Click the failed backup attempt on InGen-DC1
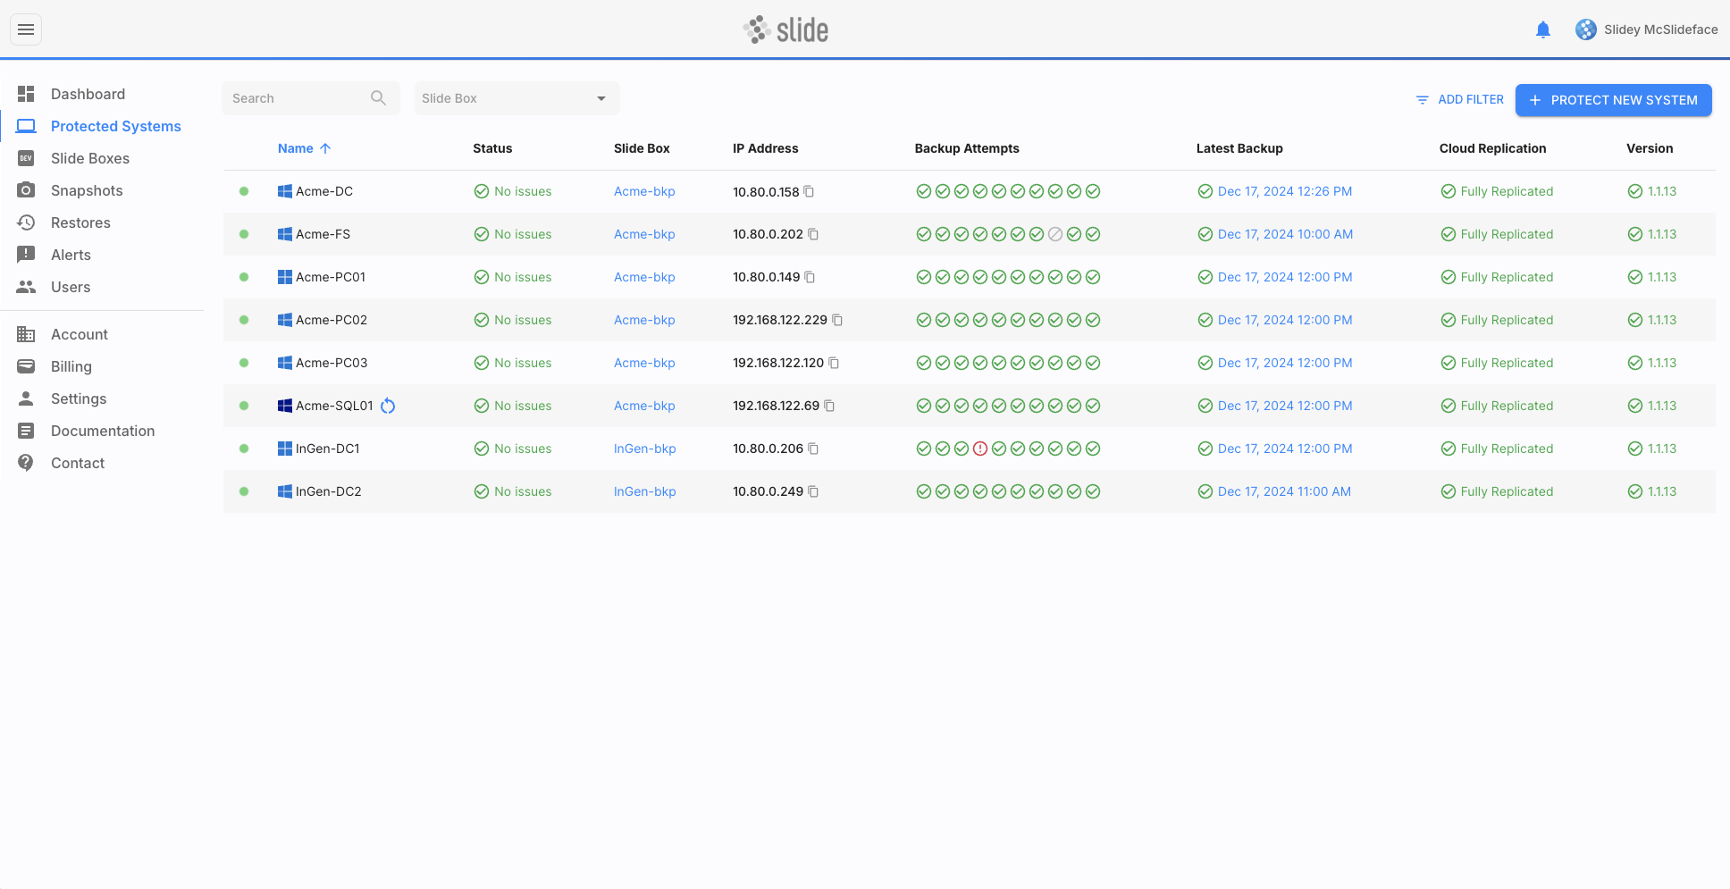The height and width of the screenshot is (889, 1730). pyautogui.click(x=980, y=449)
